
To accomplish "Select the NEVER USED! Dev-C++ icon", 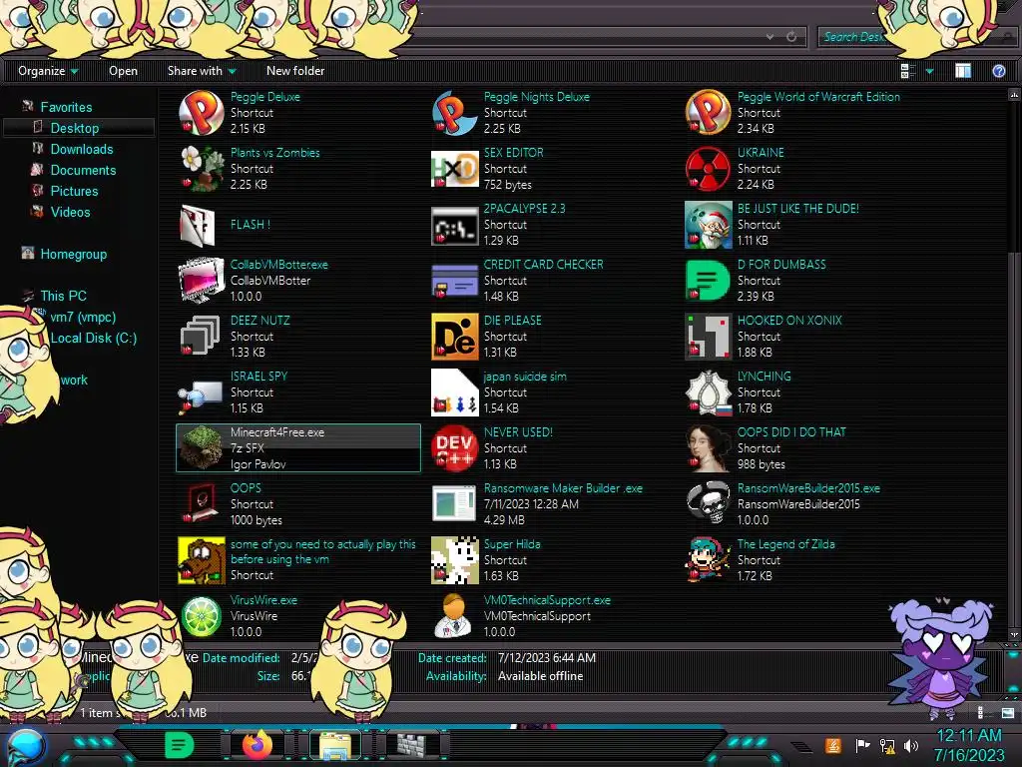I will pyautogui.click(x=455, y=448).
